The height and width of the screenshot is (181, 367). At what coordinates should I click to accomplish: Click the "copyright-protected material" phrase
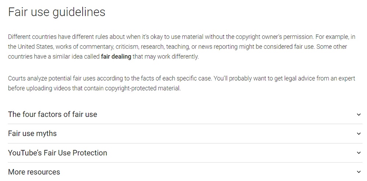[x=143, y=89]
